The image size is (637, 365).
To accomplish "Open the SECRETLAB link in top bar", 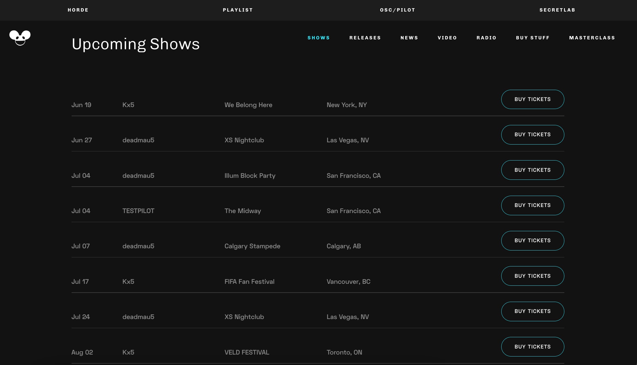I will pyautogui.click(x=557, y=10).
